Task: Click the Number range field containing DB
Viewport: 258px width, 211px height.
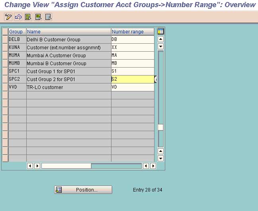Action: pyautogui.click(x=133, y=39)
